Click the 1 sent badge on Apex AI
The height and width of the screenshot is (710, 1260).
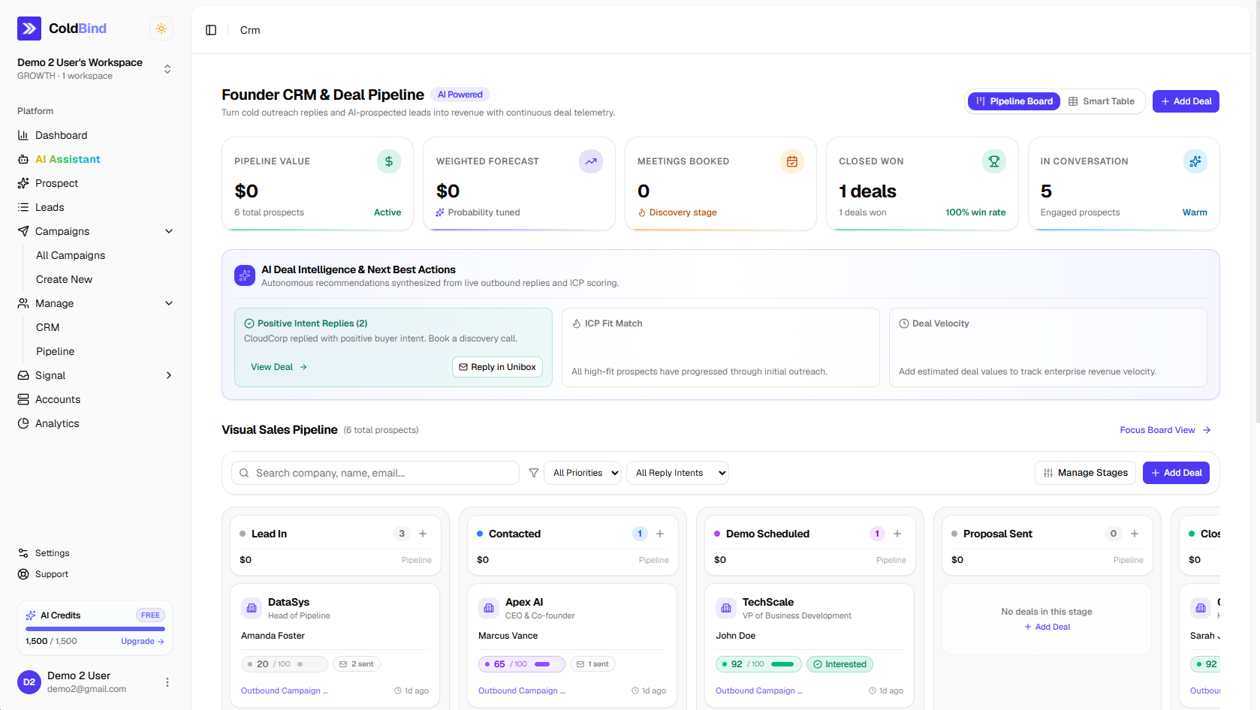click(x=593, y=664)
